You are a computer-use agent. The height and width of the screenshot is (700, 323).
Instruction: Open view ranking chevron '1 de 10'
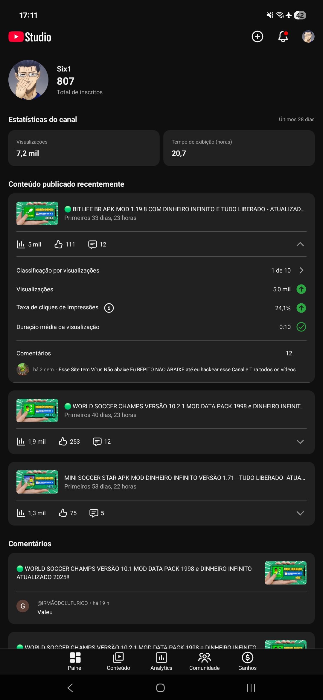pyautogui.click(x=301, y=270)
